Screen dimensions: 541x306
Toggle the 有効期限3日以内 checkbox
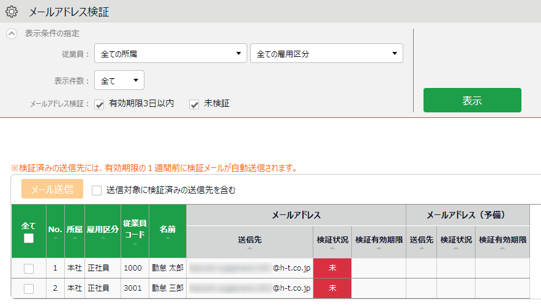pos(100,104)
